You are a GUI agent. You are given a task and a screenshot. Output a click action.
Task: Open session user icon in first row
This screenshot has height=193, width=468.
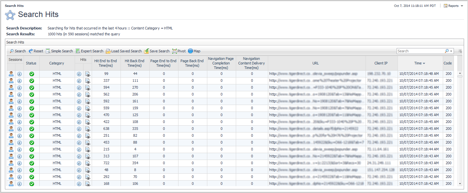tap(11, 74)
